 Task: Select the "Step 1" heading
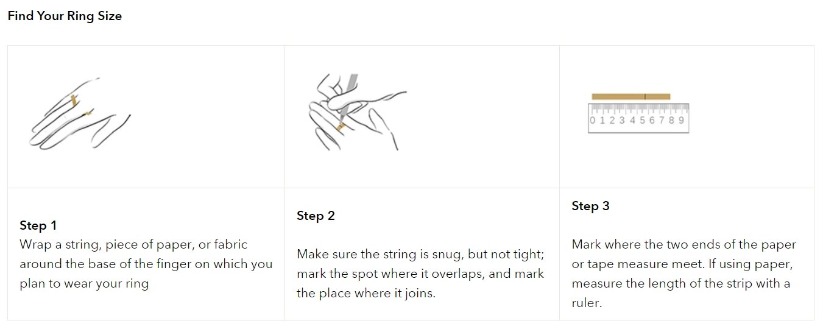click(x=38, y=225)
